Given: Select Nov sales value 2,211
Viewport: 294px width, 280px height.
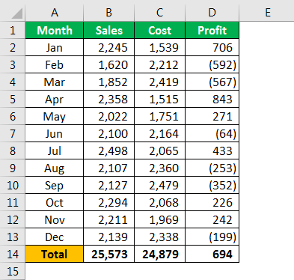Looking at the screenshot, I should (x=109, y=219).
